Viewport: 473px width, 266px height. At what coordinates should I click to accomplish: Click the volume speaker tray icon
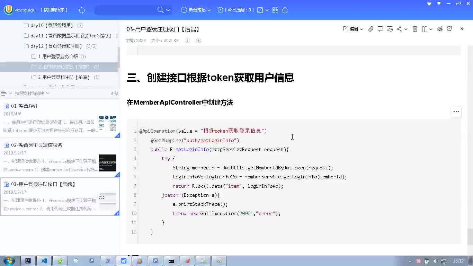[x=435, y=261]
